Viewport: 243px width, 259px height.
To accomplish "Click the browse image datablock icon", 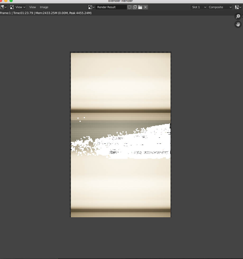I will 91,7.
